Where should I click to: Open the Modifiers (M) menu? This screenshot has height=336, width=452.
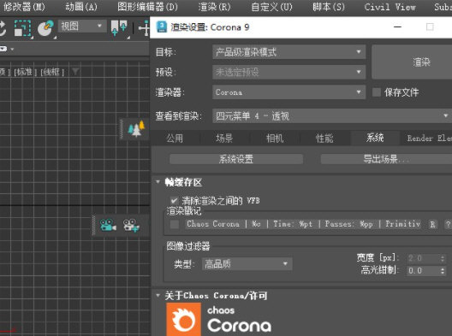(x=24, y=7)
